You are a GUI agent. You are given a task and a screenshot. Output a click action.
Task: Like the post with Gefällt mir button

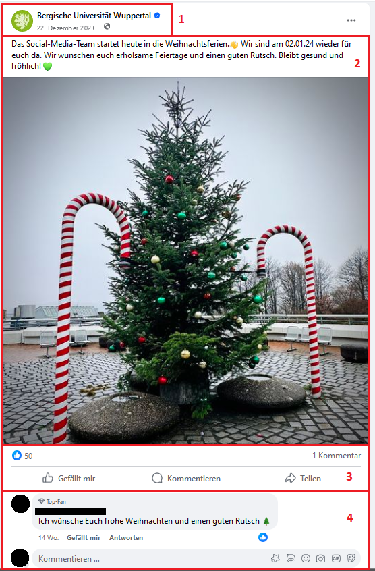69,478
